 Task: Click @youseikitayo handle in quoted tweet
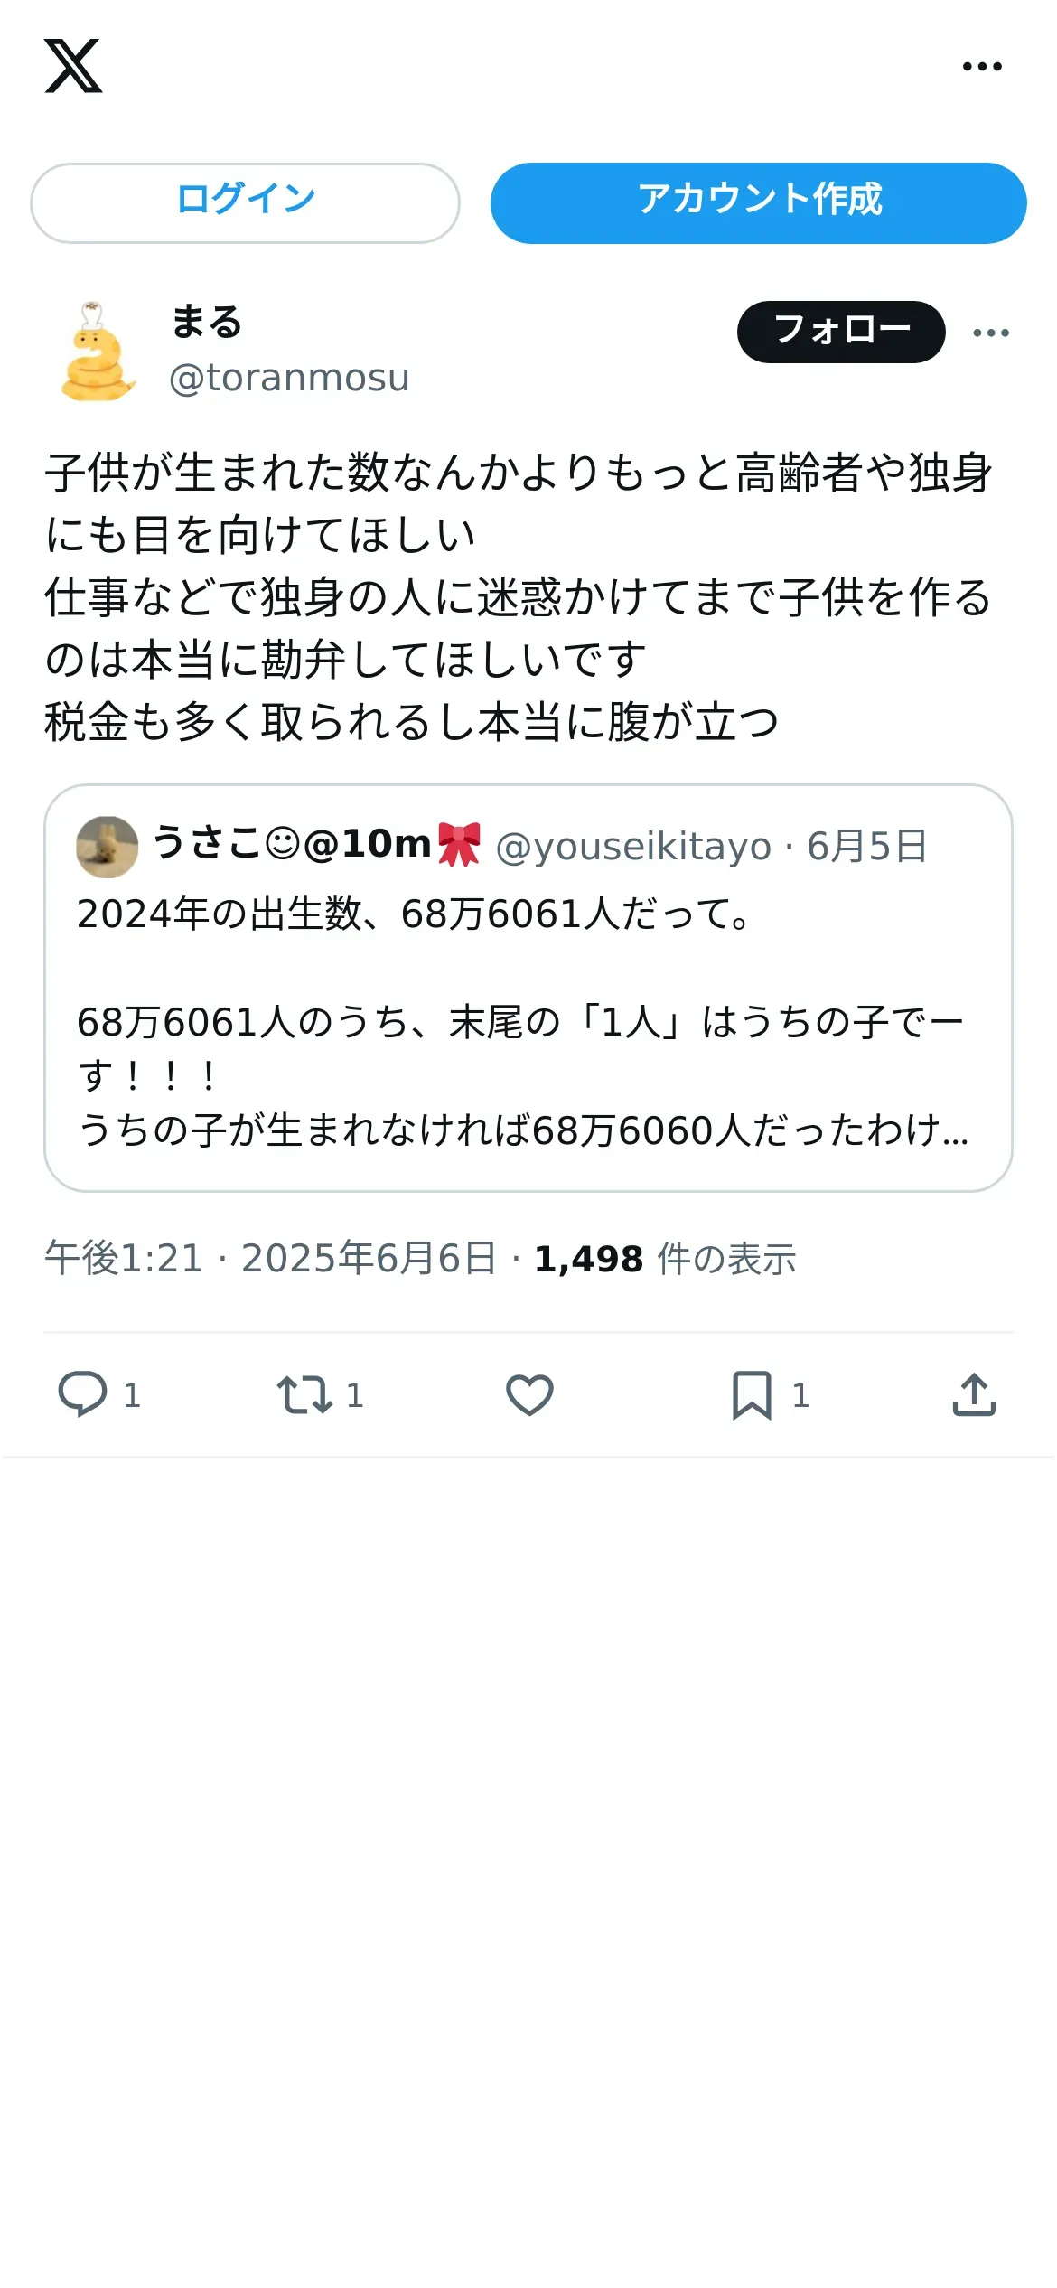[633, 847]
